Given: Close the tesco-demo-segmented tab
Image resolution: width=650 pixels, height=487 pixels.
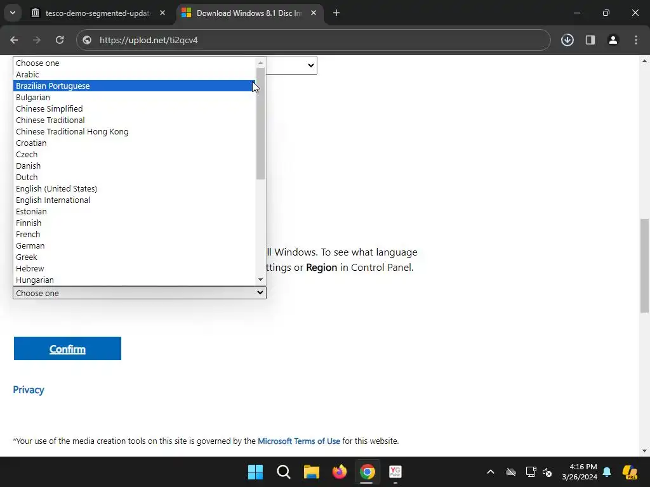Looking at the screenshot, I should (x=162, y=13).
